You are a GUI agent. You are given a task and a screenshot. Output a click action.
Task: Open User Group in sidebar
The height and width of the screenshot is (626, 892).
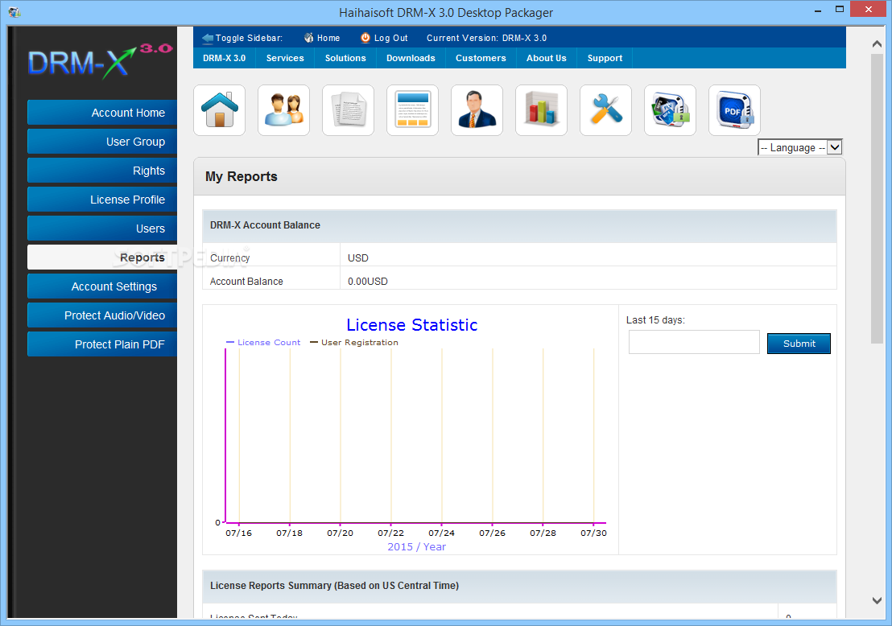(x=102, y=142)
